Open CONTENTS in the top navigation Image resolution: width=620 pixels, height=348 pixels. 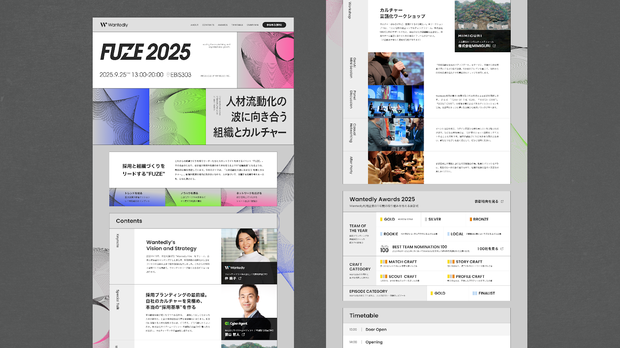(x=208, y=25)
